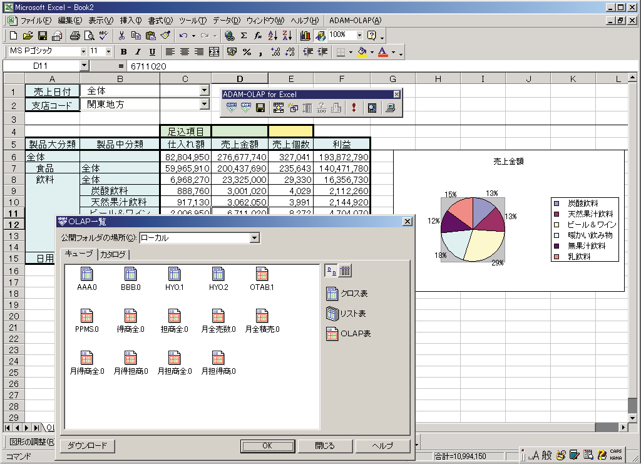Expand the Undo history dropdown arrow
Viewport: 641px width, 464px height.
click(193, 36)
